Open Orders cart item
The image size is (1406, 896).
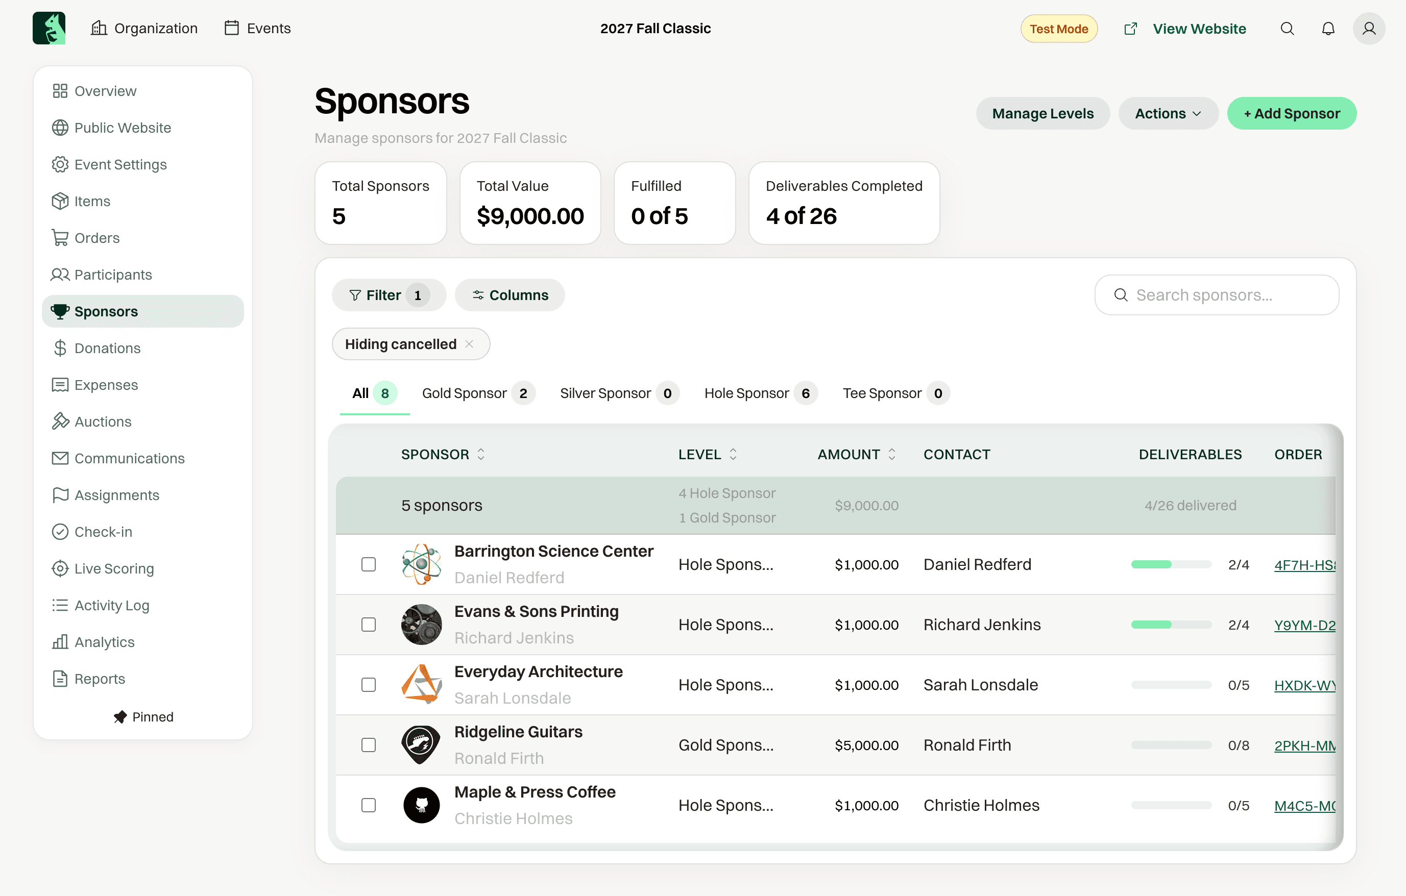pos(143,238)
